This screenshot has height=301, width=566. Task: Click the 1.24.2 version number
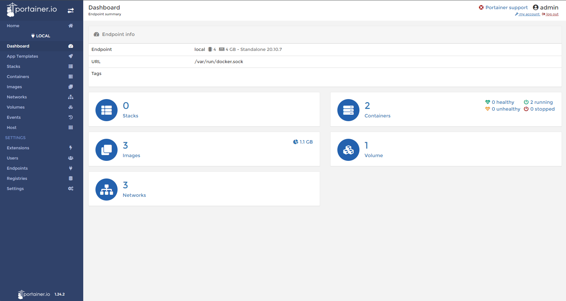coord(59,295)
